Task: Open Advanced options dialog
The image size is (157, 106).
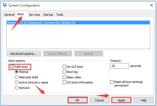Action: click(x=24, y=54)
